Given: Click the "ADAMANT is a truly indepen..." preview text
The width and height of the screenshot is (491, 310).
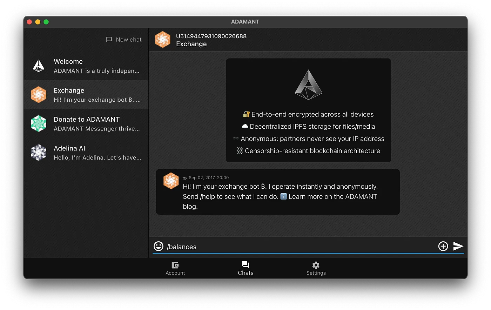Looking at the screenshot, I should tap(96, 71).
